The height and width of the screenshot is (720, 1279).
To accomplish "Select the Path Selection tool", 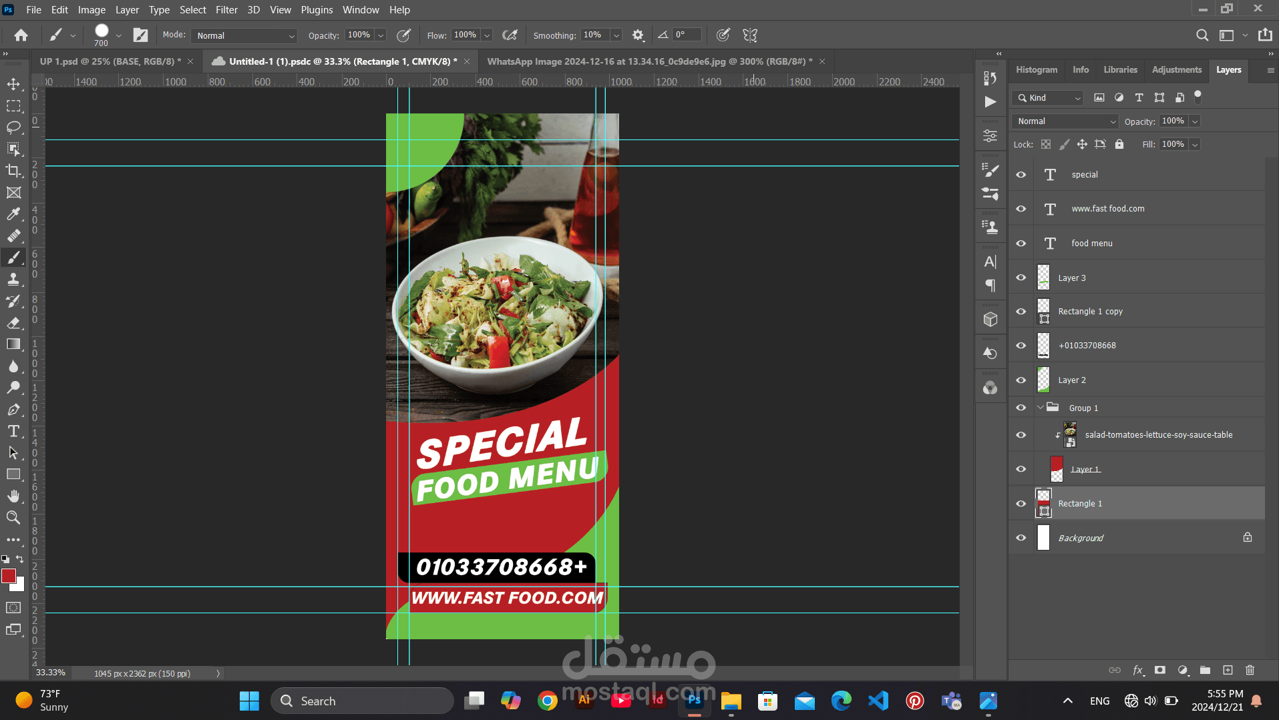I will pos(13,453).
